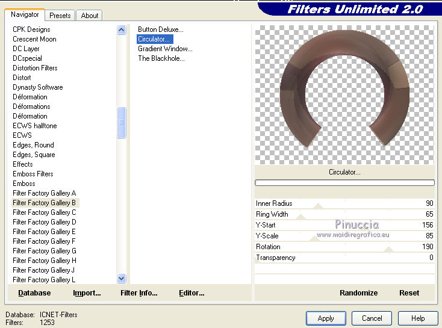Viewport: 442px width, 328px height.
Task: Select Crescent Moon category
Action: 34,39
